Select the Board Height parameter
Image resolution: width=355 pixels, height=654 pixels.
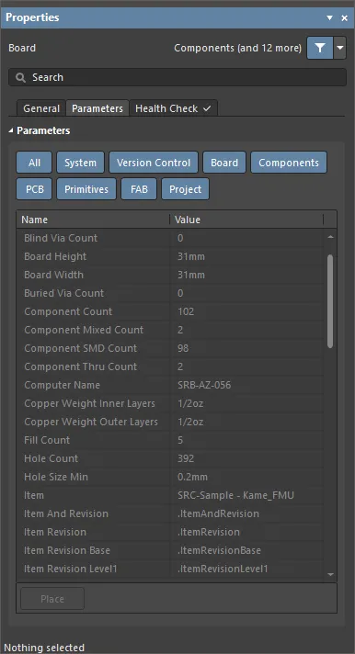pyautogui.click(x=170, y=256)
